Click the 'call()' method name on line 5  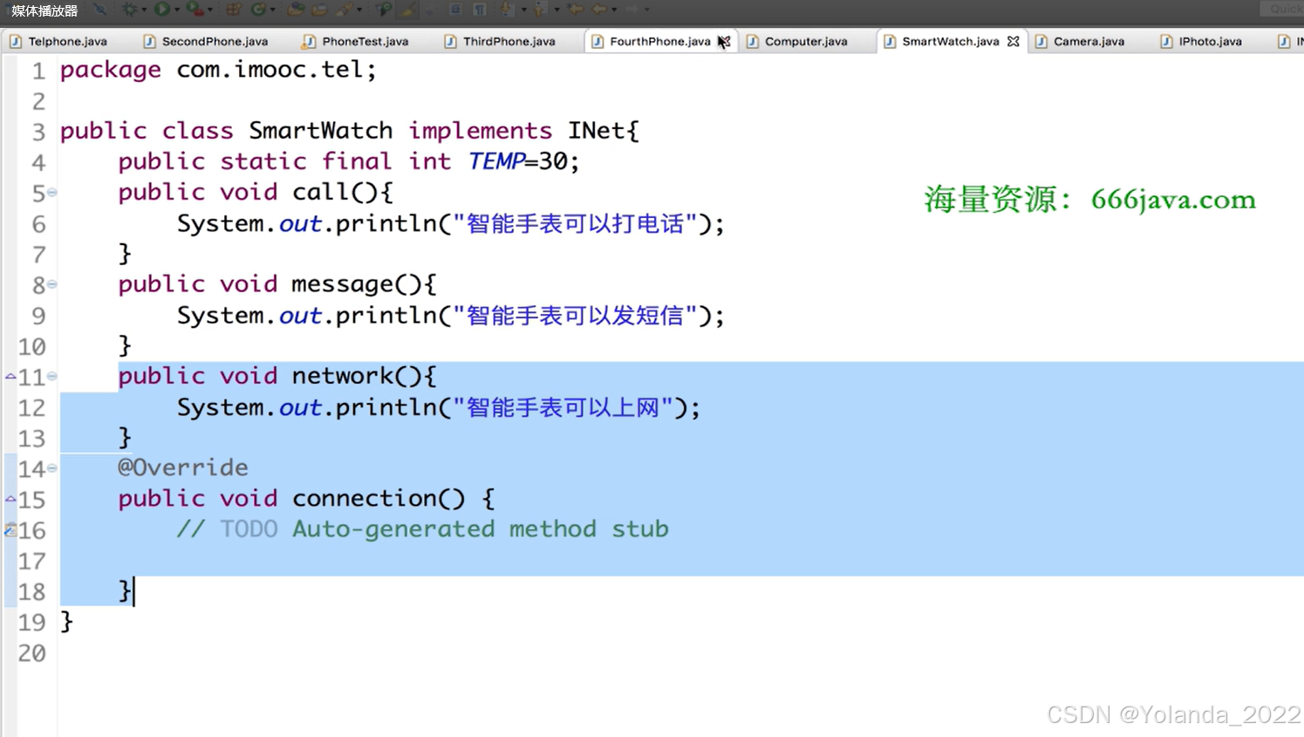(335, 192)
